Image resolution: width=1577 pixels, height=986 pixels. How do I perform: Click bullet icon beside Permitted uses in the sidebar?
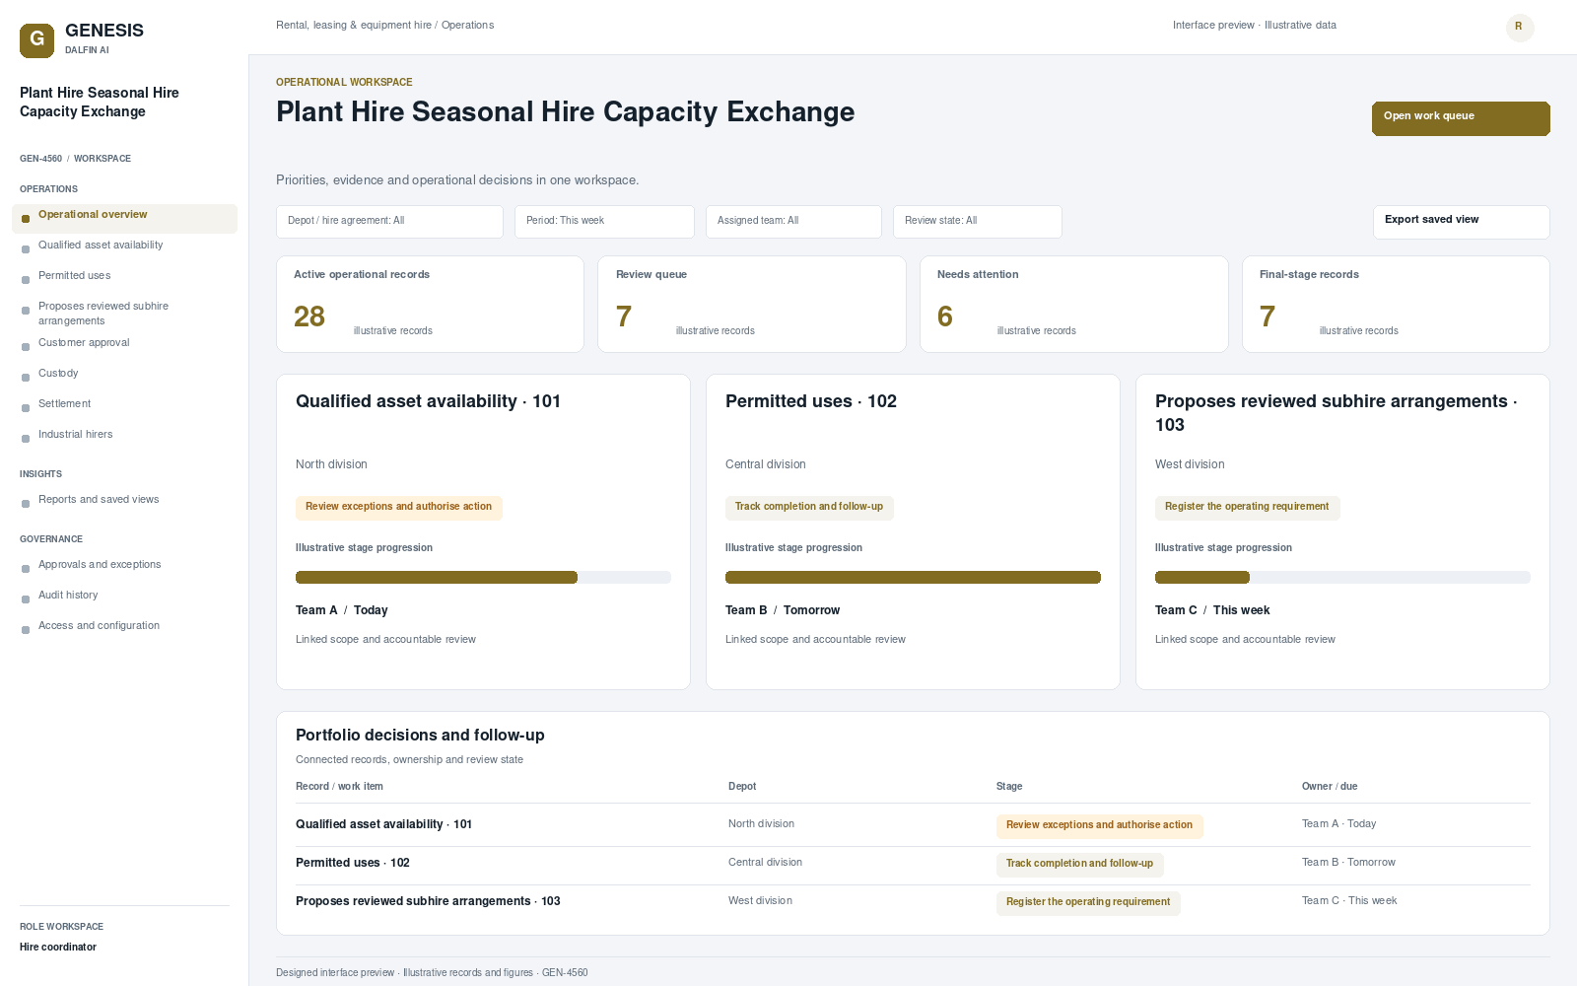(x=26, y=280)
